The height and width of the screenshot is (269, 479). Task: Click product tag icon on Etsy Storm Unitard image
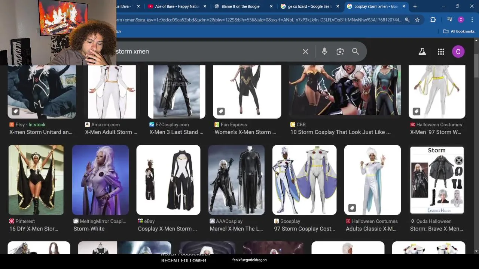(x=15, y=111)
